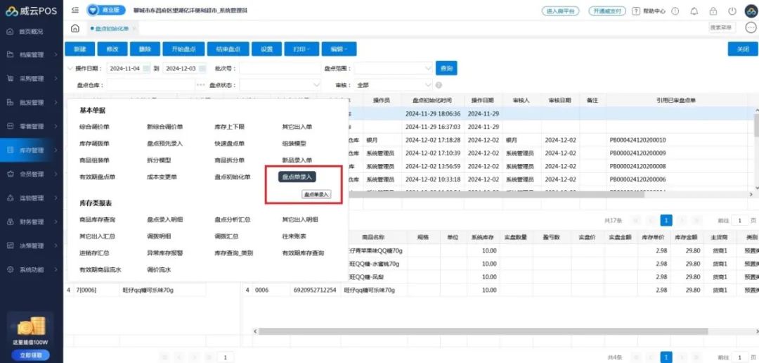Collapse the filter panel chevron
Screen dimensions: 759x363
click(x=69, y=68)
